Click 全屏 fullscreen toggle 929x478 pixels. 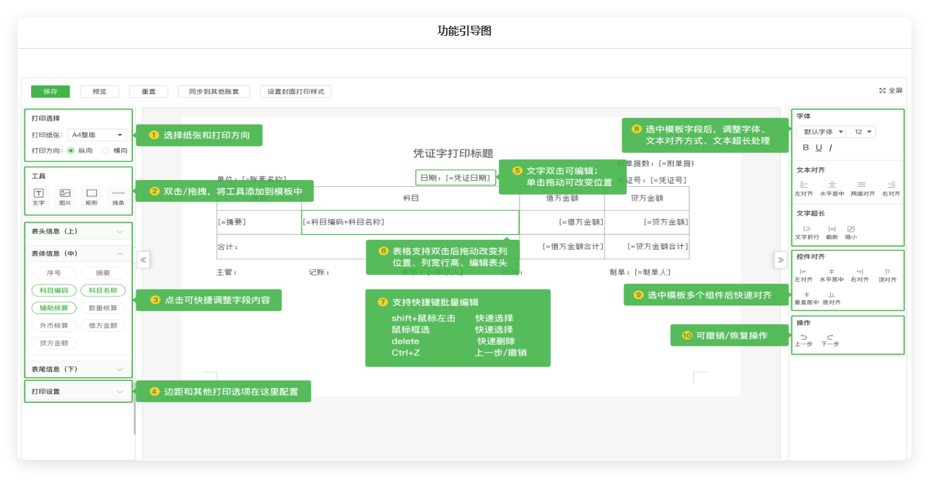890,91
